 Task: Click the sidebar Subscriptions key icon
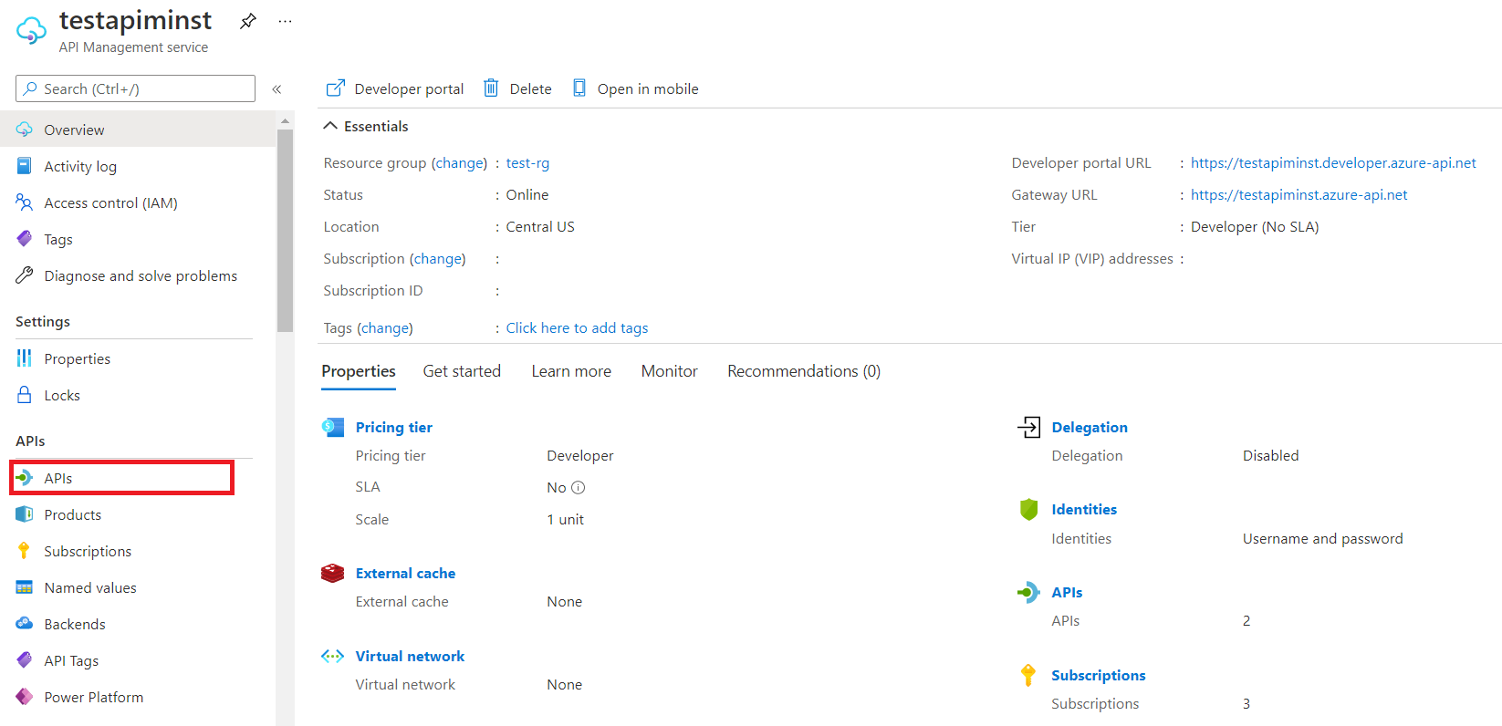(x=25, y=551)
